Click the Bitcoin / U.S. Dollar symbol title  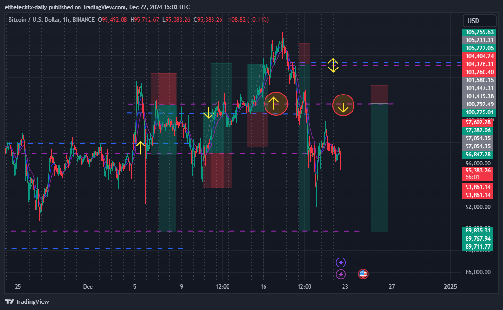[x=35, y=20]
